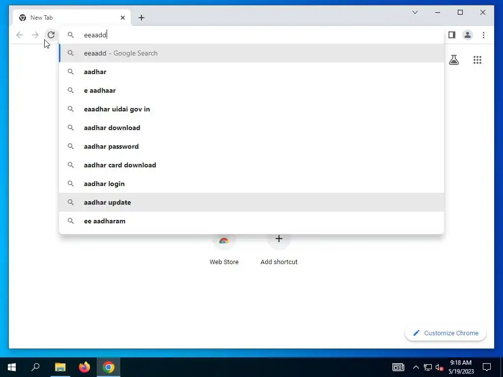Open the Search Labs flask icon

tap(453, 59)
